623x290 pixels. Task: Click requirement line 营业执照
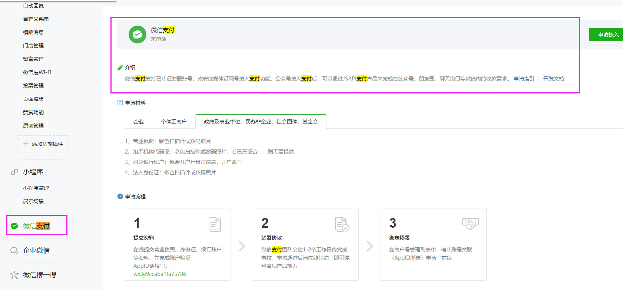(168, 141)
